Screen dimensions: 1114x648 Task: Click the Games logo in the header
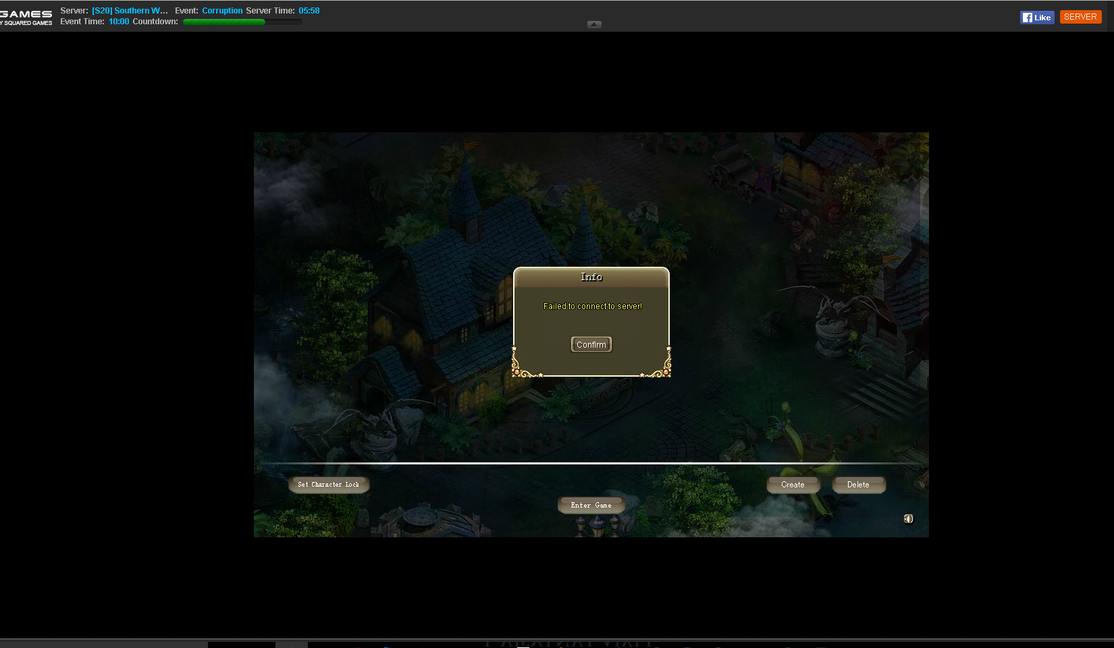coord(26,17)
